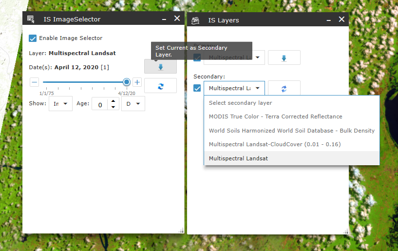This screenshot has width=398, height=251.
Task: Set current as secondary layer in ImageSelector
Action: (x=160, y=67)
